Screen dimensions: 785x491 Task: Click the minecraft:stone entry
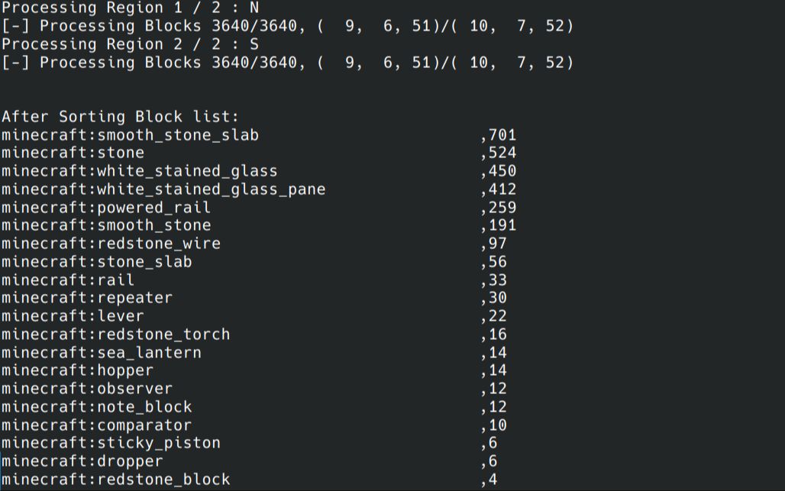pos(73,153)
